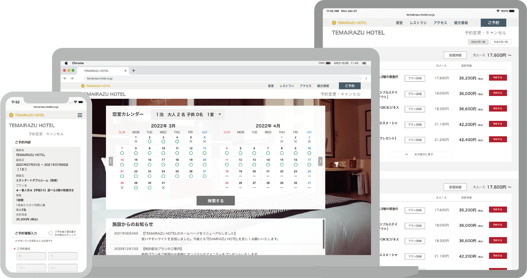Open 観光情報 in the tablet site navigation
This screenshot has height=278, width=527.
(461, 23)
